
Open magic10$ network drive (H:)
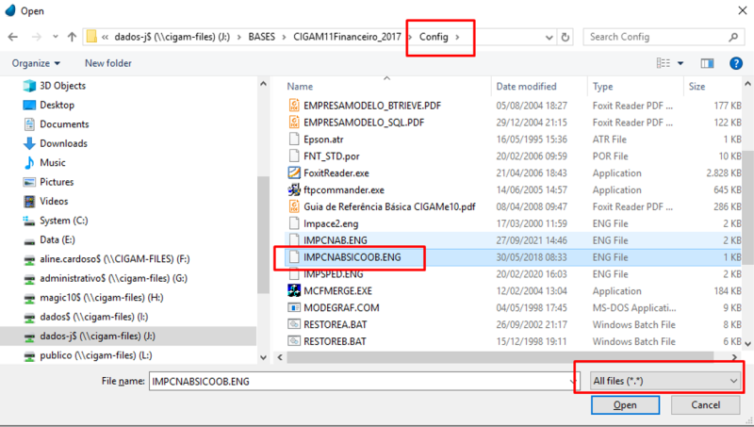click(x=102, y=297)
